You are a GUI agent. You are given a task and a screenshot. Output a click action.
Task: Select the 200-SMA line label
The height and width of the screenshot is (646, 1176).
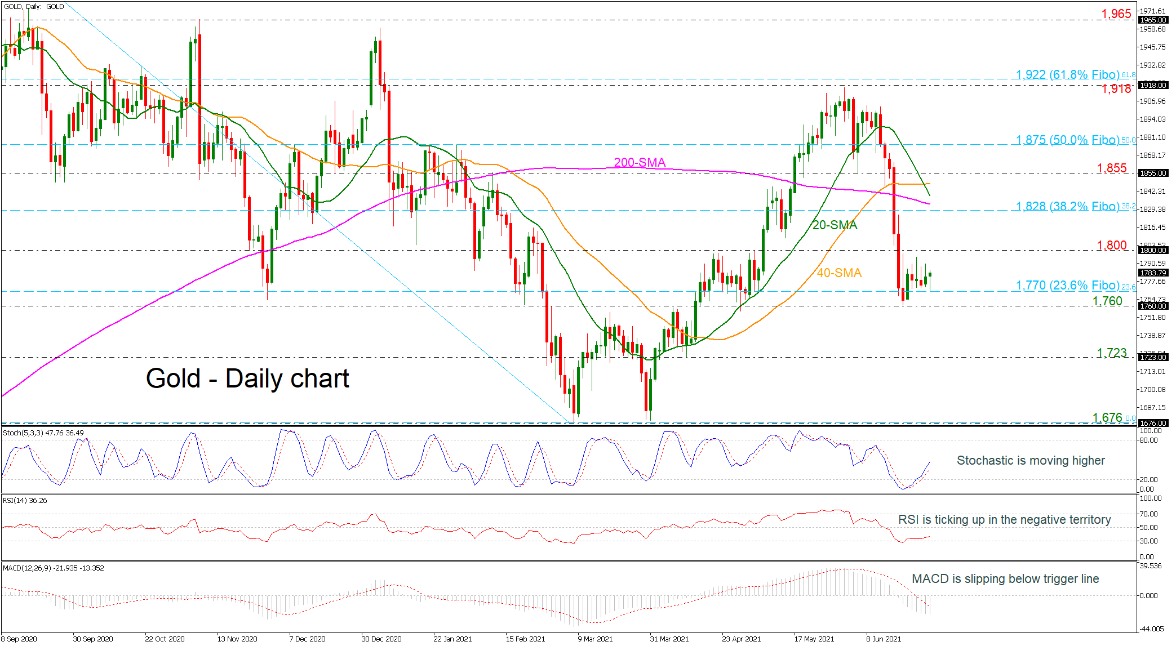tap(640, 162)
